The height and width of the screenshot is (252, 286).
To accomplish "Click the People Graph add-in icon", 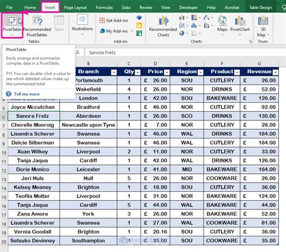I will click(x=139, y=33).
